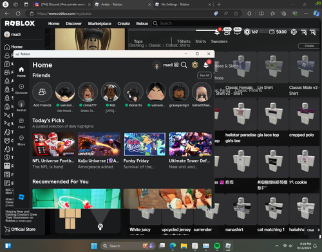This screenshot has width=322, height=252.
Task: Open Robux icon in Roblox app header
Action: pos(195,65)
